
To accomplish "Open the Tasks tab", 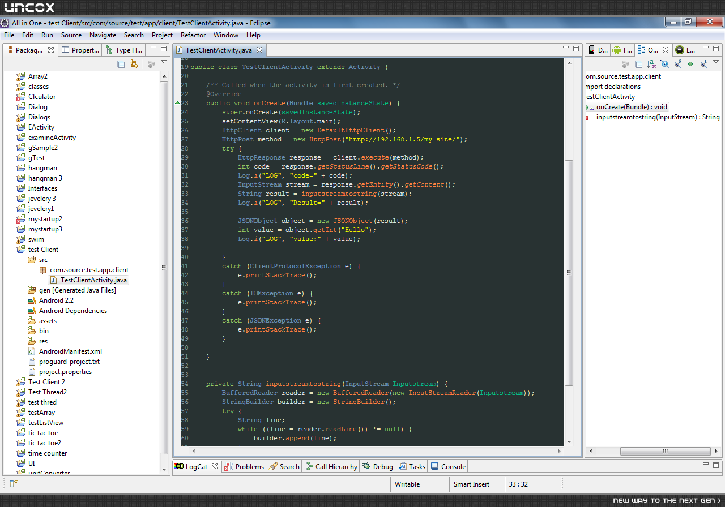I will (x=412, y=466).
